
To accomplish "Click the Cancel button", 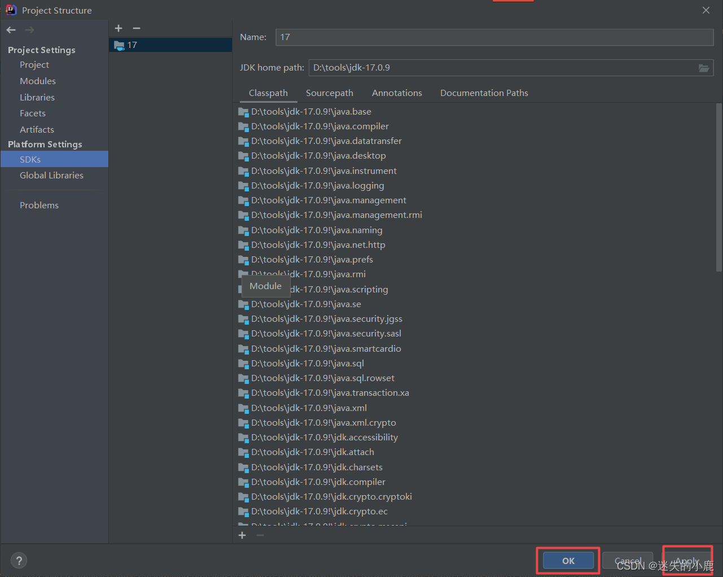I will click(628, 561).
